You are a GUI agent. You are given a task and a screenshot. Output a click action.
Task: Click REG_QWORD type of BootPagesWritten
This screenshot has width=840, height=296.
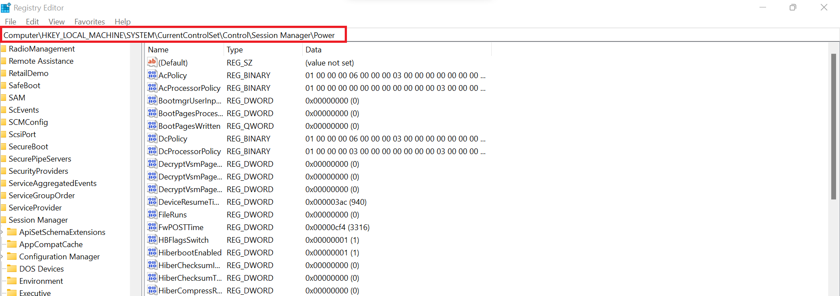[250, 126]
